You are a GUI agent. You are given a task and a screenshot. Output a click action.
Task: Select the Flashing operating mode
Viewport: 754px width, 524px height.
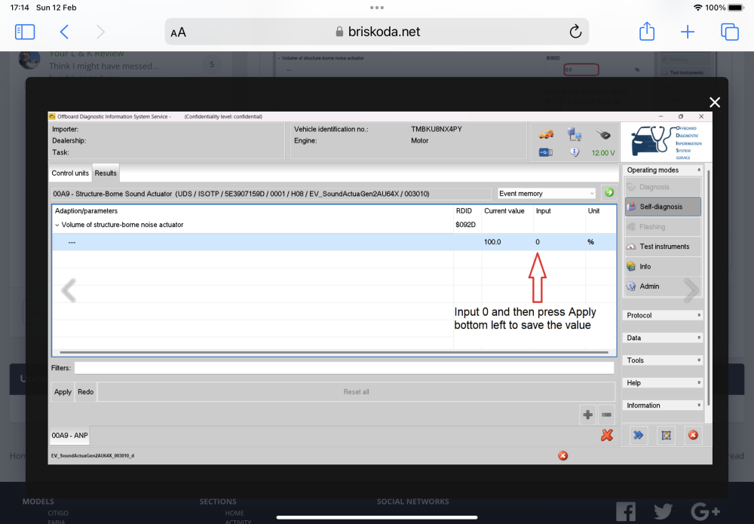click(663, 227)
